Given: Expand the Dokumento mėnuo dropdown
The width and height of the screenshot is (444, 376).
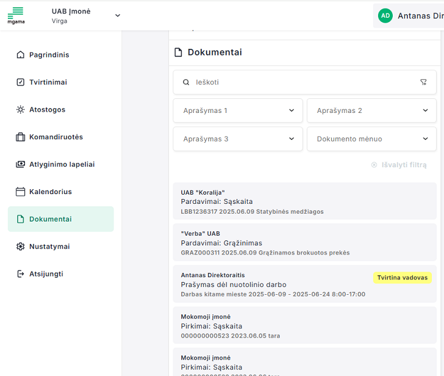Looking at the screenshot, I should (x=371, y=139).
